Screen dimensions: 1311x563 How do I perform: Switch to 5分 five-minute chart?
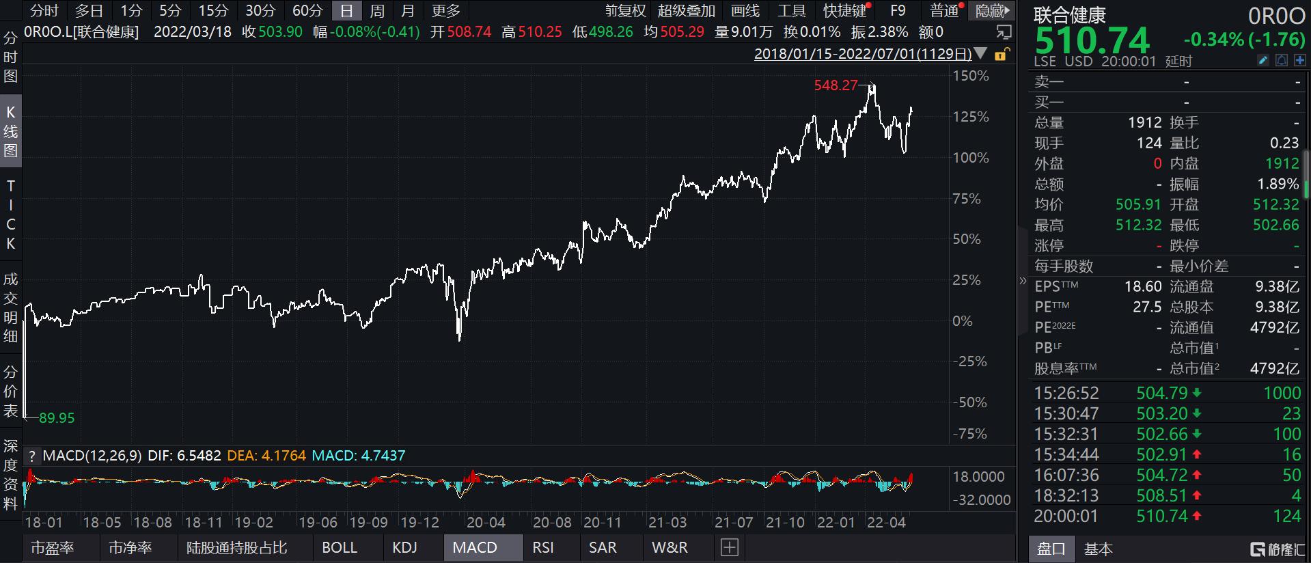coord(170,10)
